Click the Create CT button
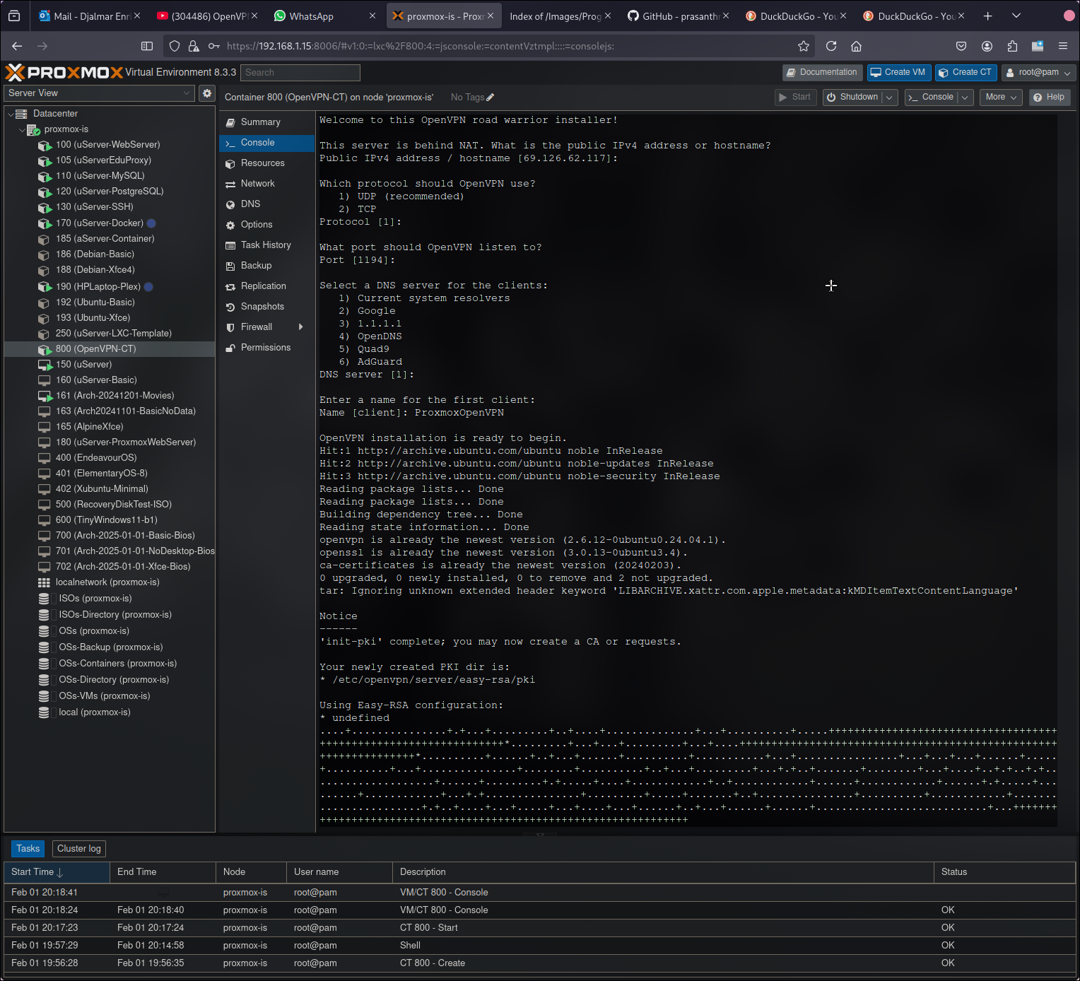 965,73
